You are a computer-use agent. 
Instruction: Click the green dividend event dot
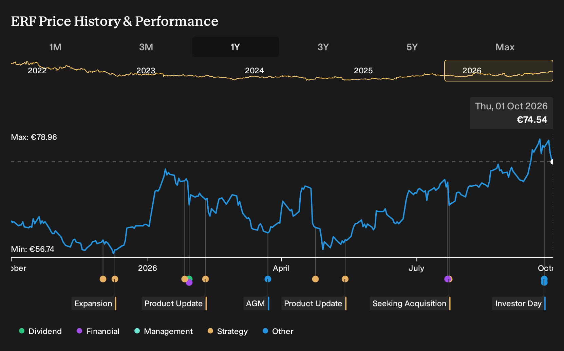(x=190, y=279)
